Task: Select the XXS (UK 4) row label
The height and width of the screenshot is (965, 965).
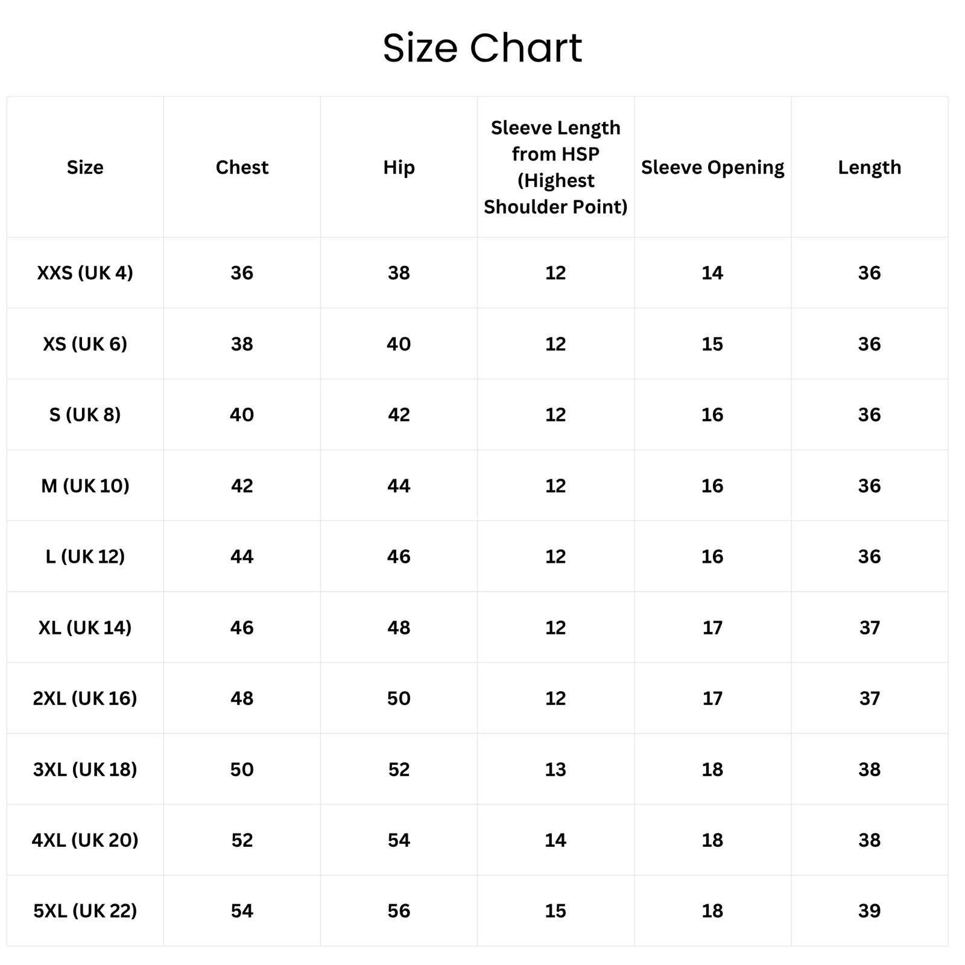Action: point(85,273)
